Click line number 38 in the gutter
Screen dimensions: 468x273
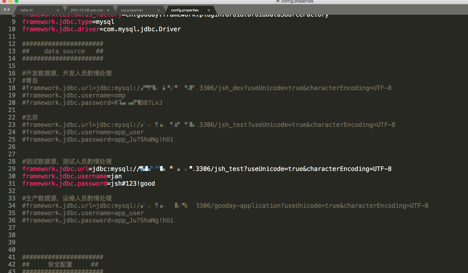point(12,235)
